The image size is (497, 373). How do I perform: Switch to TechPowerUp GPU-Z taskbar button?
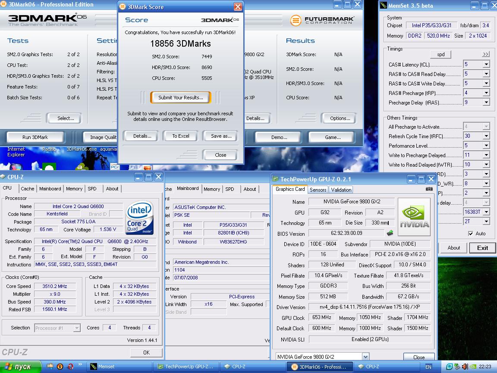click(186, 367)
